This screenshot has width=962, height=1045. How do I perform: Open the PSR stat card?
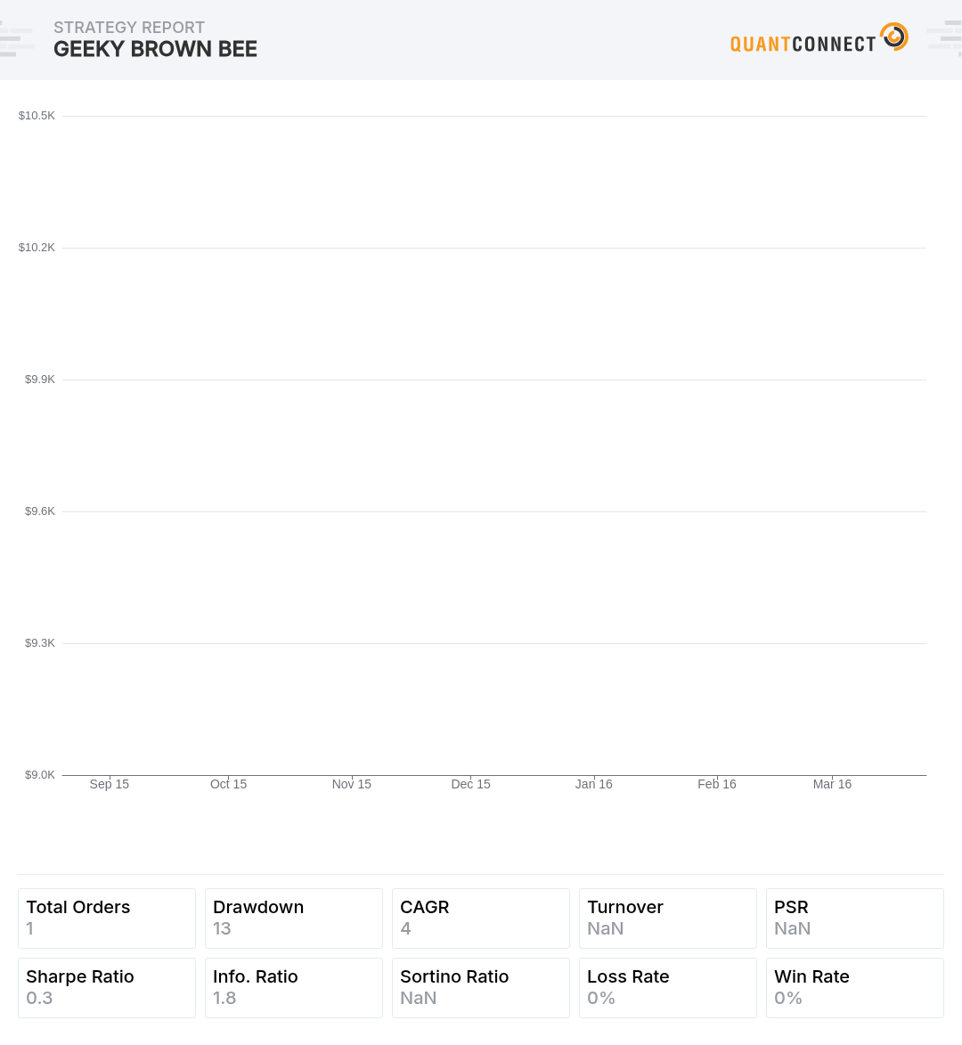(855, 918)
